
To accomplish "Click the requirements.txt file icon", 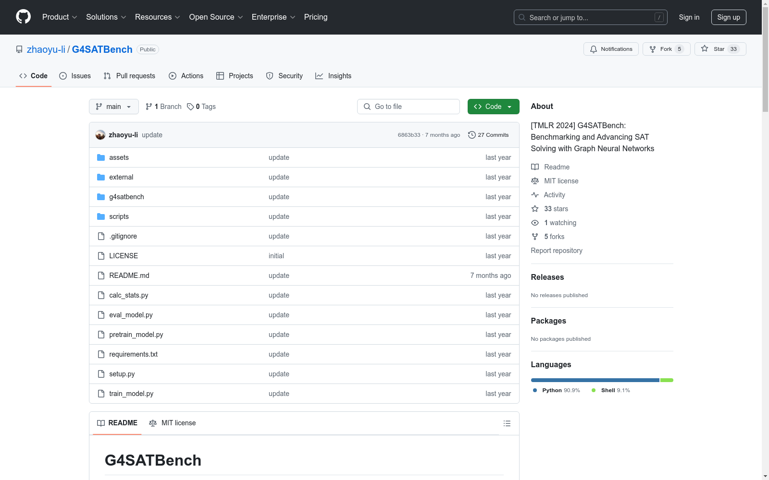I will click(101, 354).
